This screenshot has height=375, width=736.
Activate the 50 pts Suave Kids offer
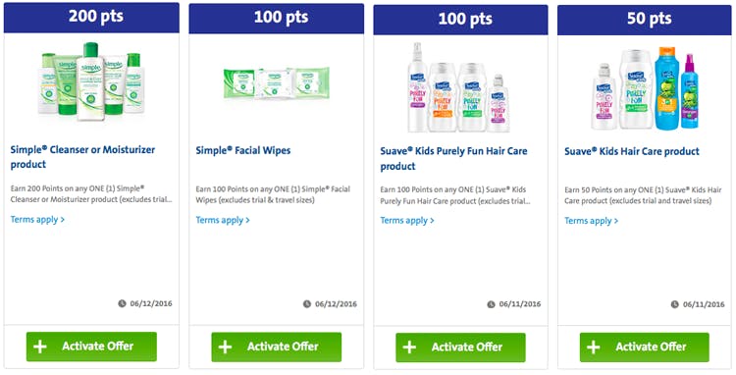[x=645, y=348]
